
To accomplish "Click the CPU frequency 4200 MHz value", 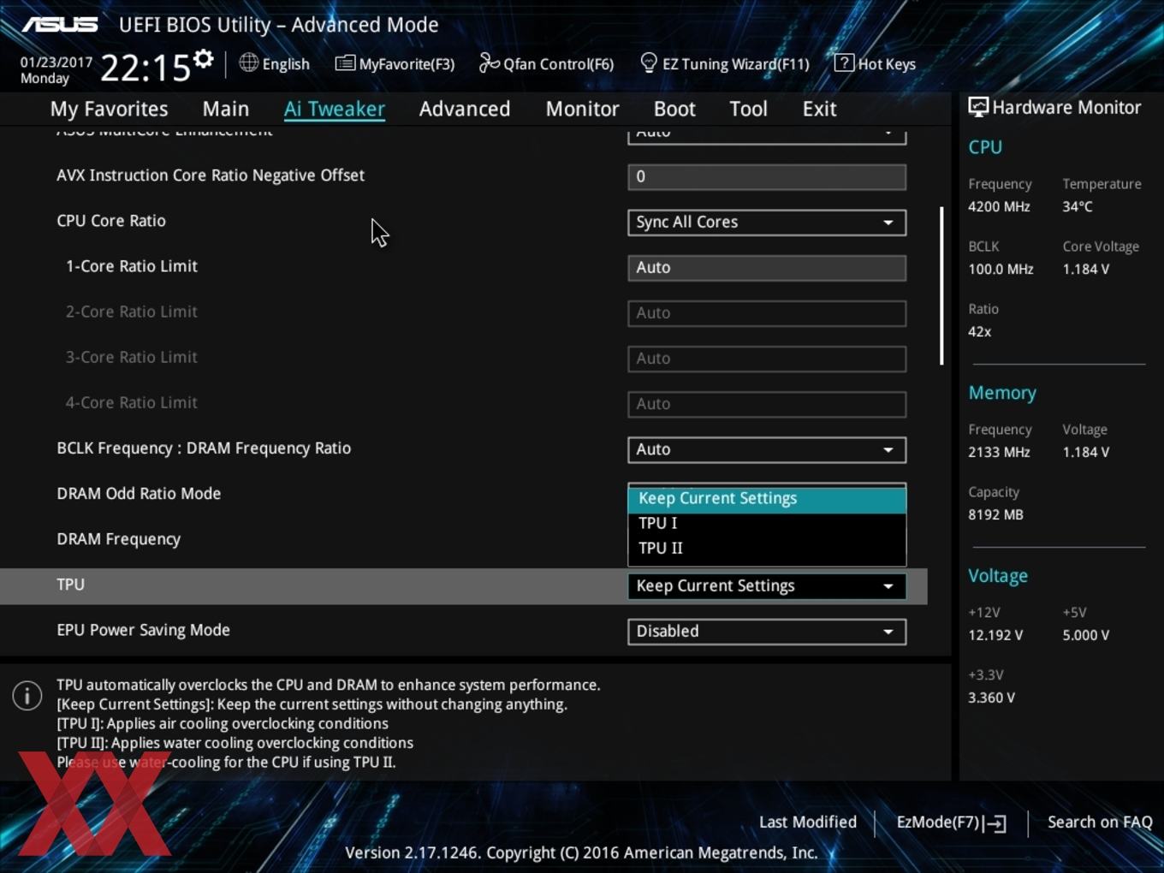I will [x=999, y=206].
